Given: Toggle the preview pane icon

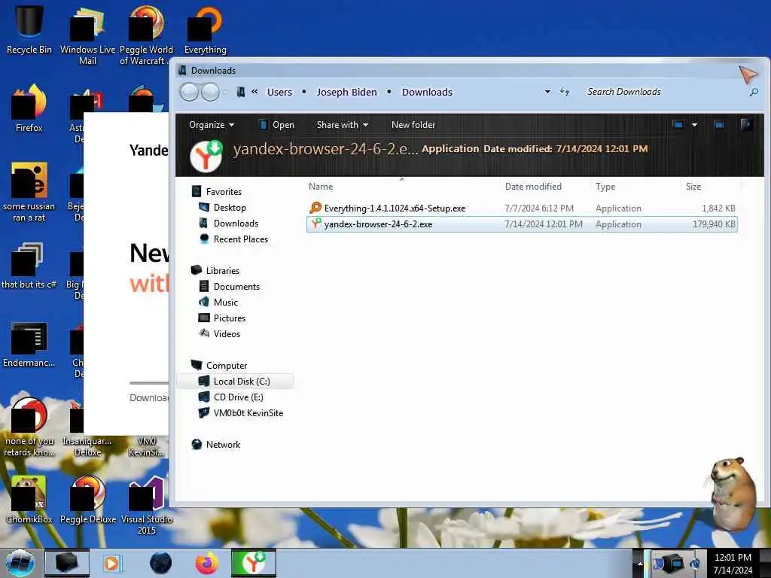Looking at the screenshot, I should (x=719, y=125).
